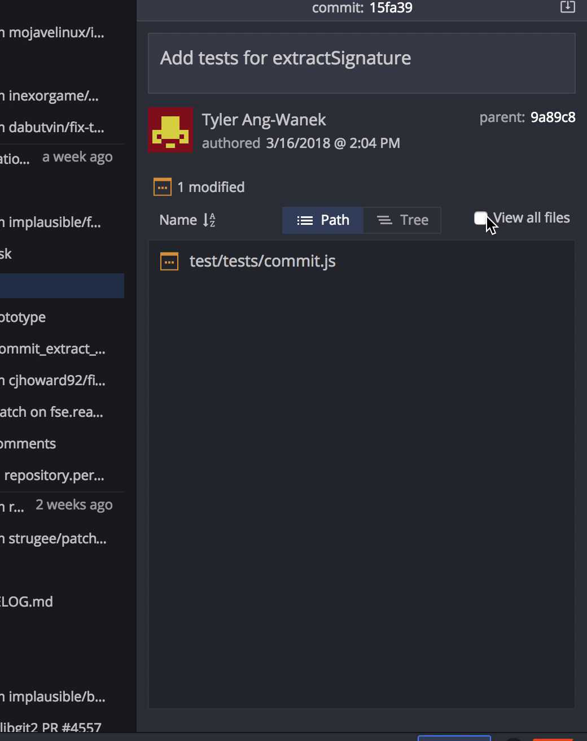Screen dimensions: 587x741
Task: Enable the View all files checkbox
Action: (481, 218)
